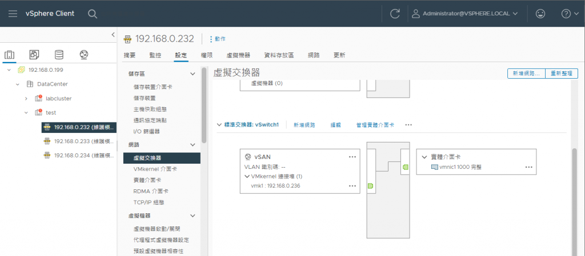585x256 pixels.
Task: Open 儲存裝置介面卡 settings
Action: click(153, 87)
